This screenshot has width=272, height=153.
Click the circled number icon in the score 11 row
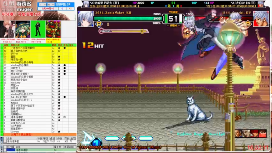tap(65, 117)
